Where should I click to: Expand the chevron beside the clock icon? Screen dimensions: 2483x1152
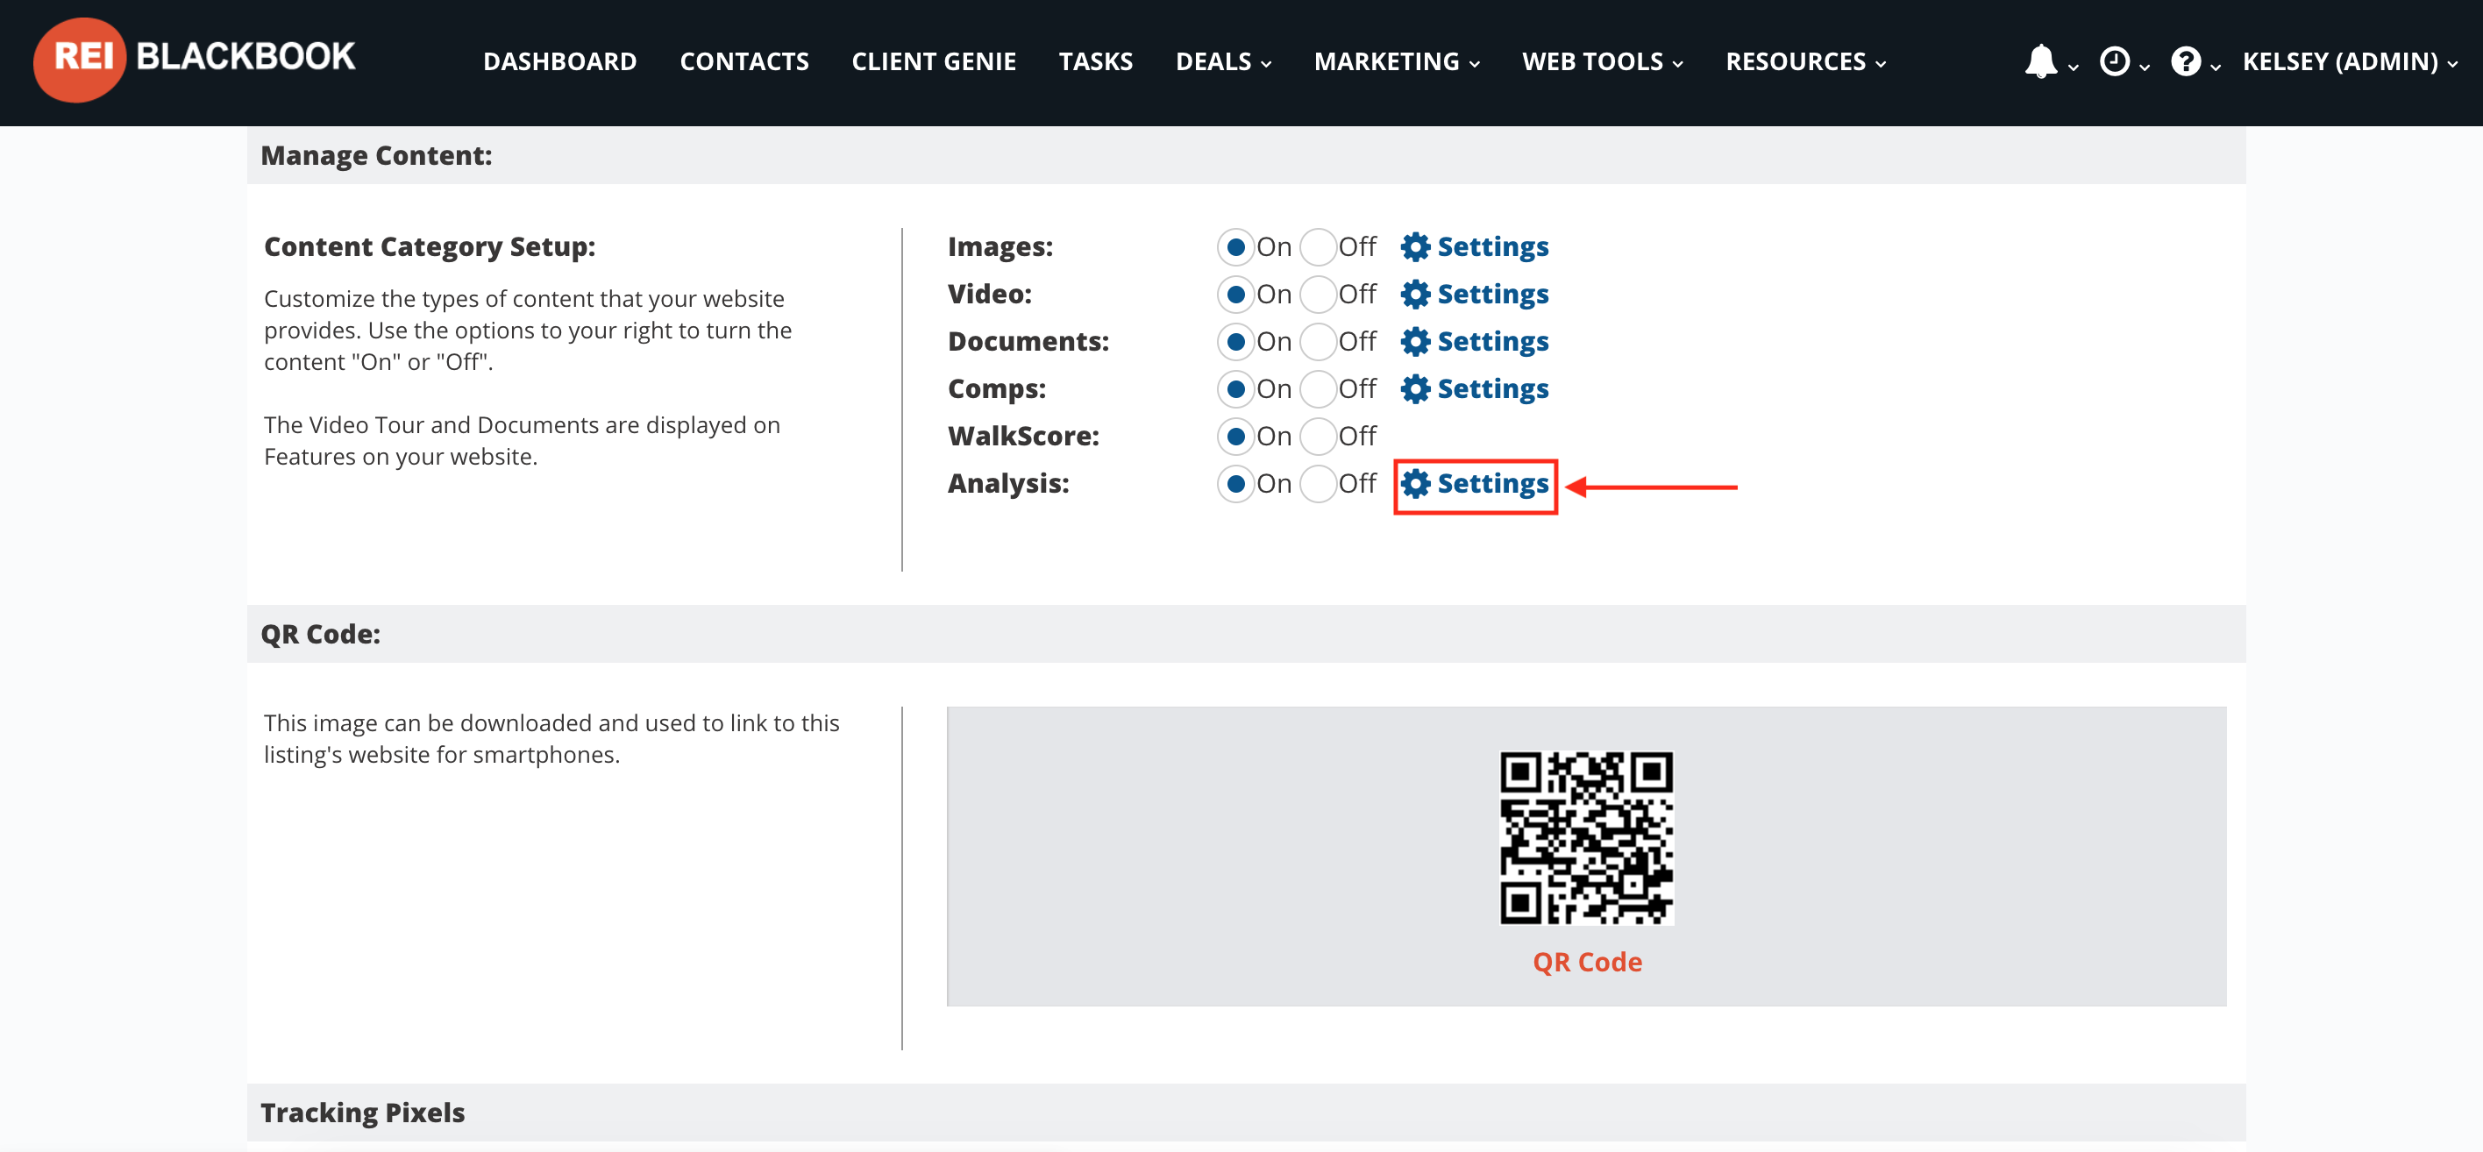coord(2144,67)
